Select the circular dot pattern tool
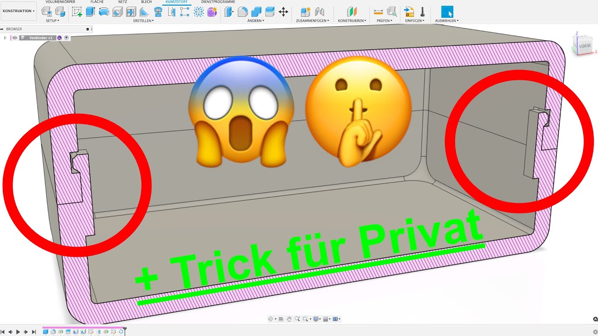The height and width of the screenshot is (336, 598). (199, 12)
